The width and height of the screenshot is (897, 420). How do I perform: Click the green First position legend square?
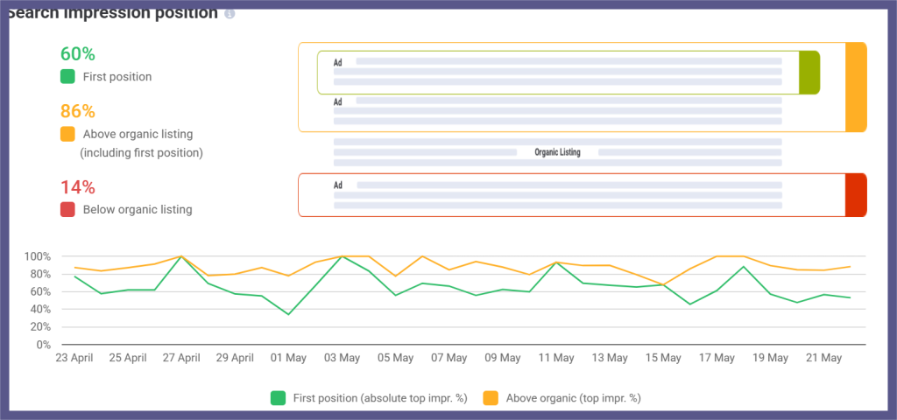pyautogui.click(x=67, y=76)
